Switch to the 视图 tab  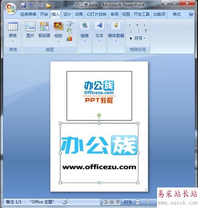pos(126,14)
